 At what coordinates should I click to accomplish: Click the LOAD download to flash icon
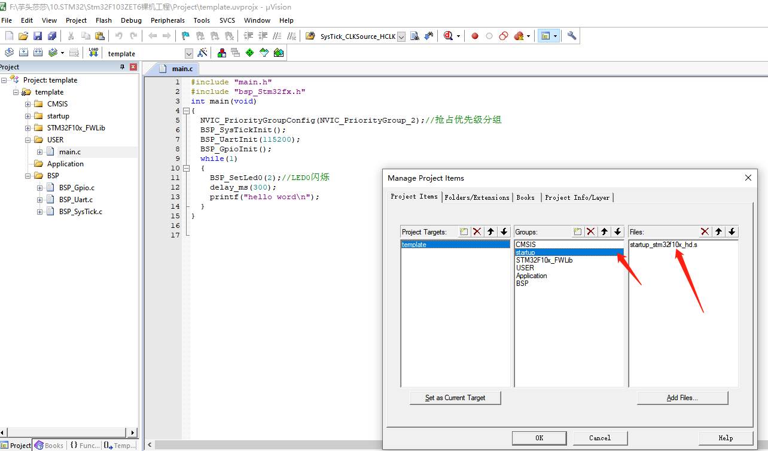(x=93, y=53)
